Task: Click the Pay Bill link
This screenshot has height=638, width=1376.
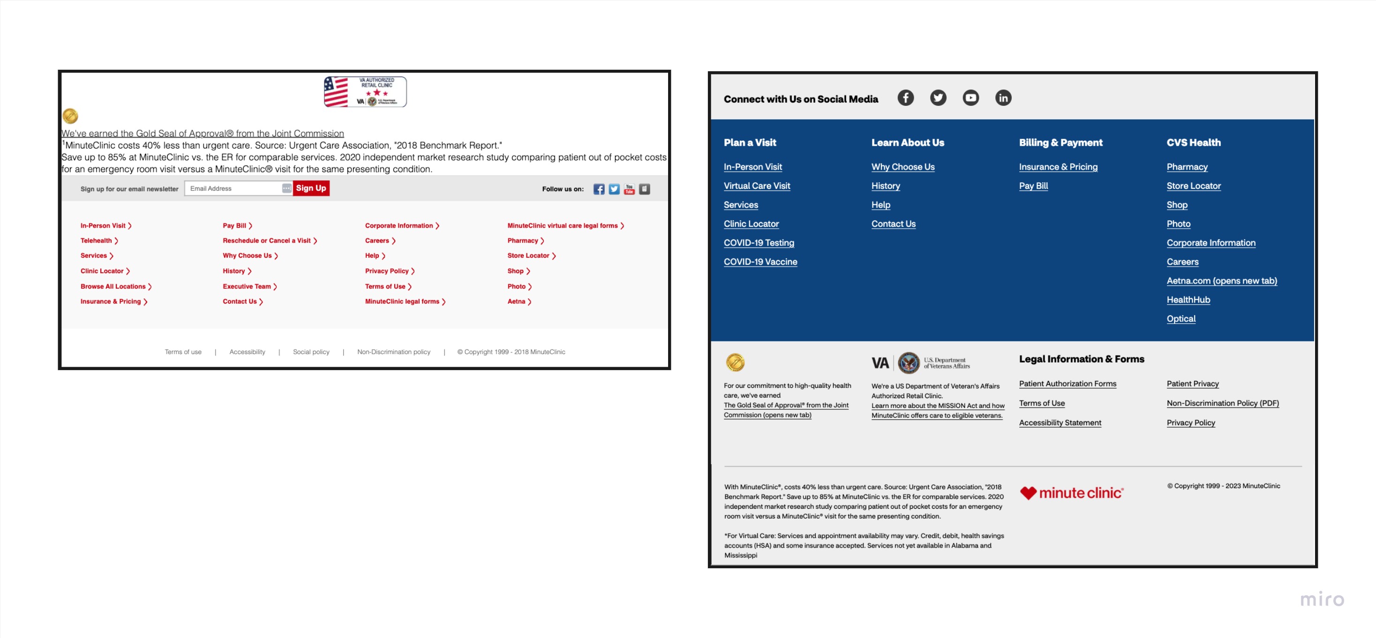Action: pos(1033,185)
